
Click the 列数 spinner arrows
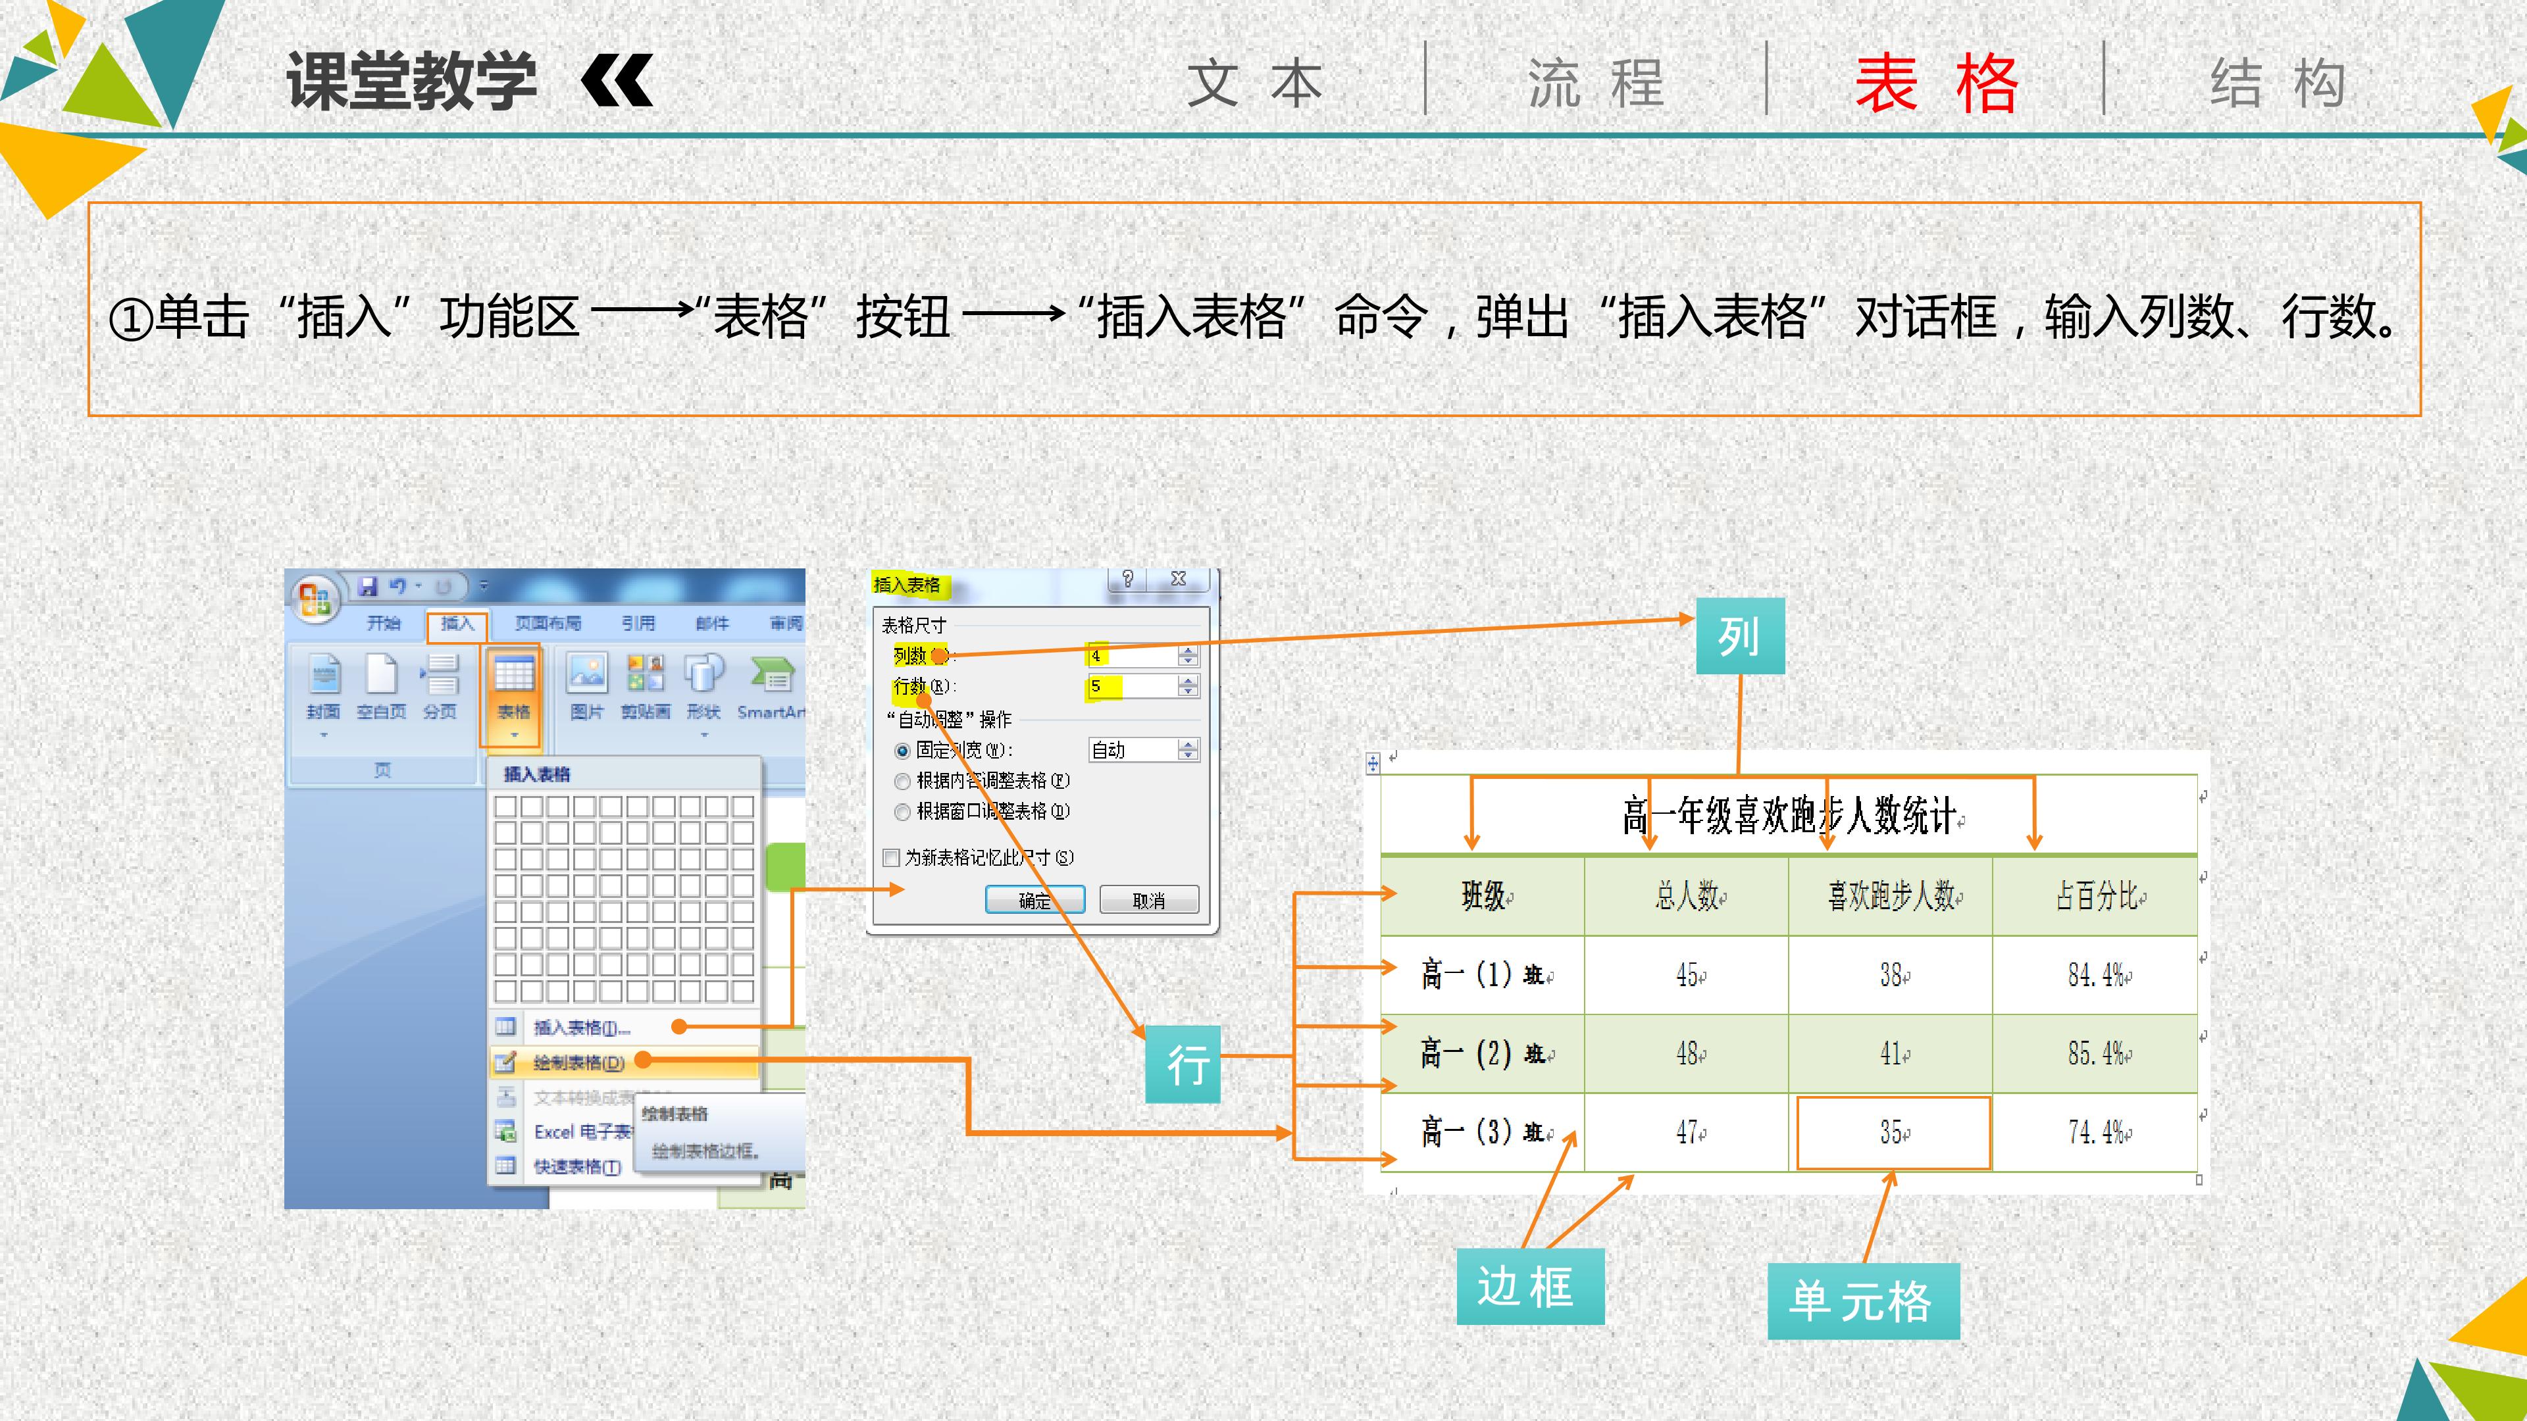(1188, 655)
